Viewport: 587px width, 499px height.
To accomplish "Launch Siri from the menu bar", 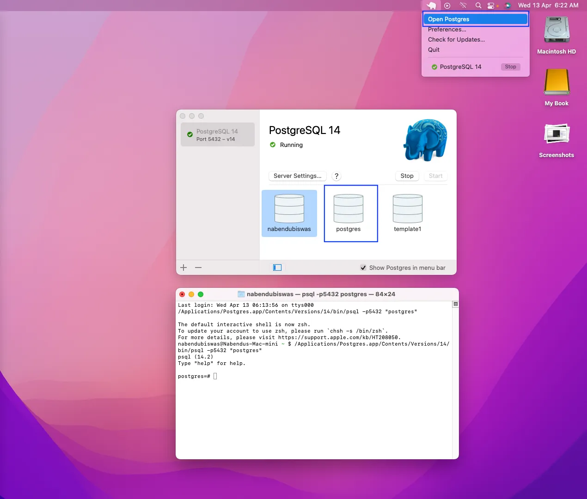I will tap(508, 6).
